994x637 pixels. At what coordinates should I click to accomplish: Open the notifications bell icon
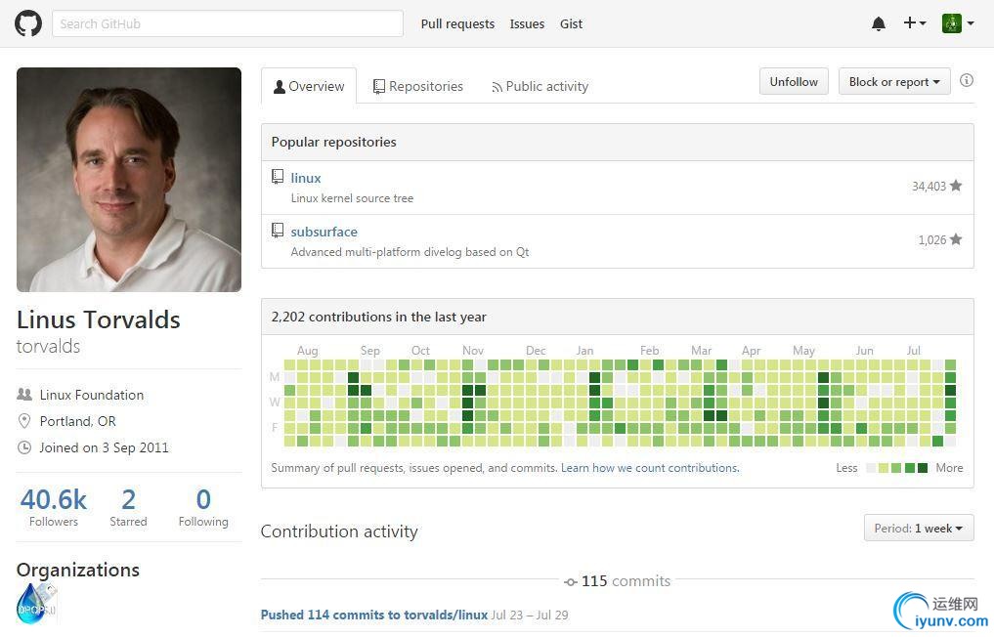point(879,24)
